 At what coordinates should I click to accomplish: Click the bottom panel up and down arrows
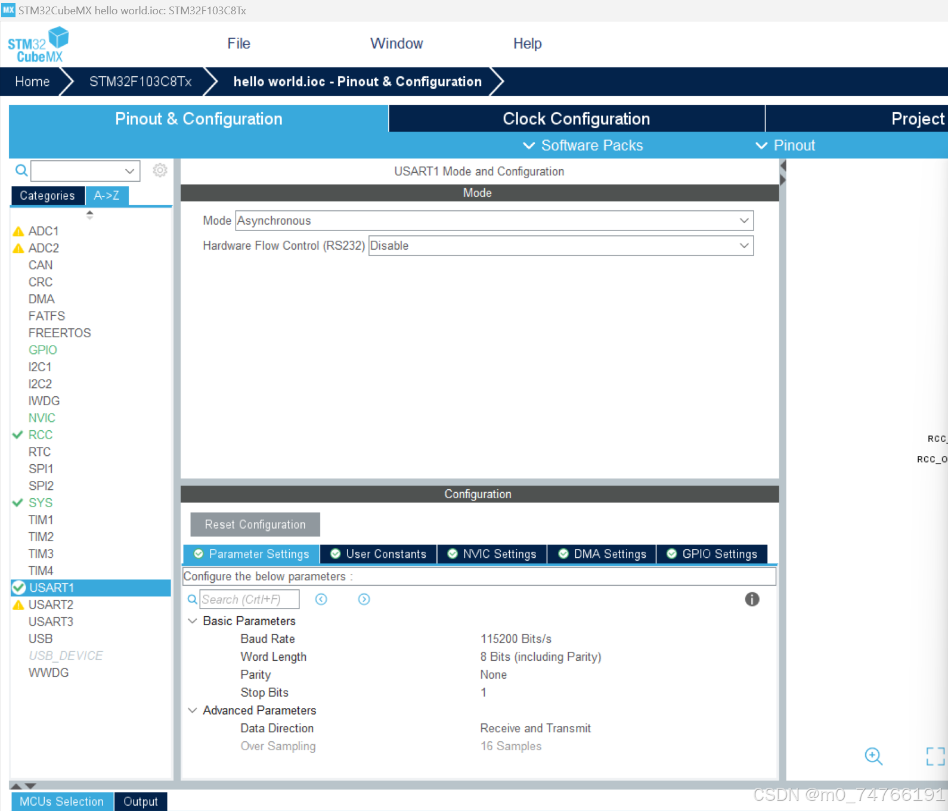[x=24, y=786]
